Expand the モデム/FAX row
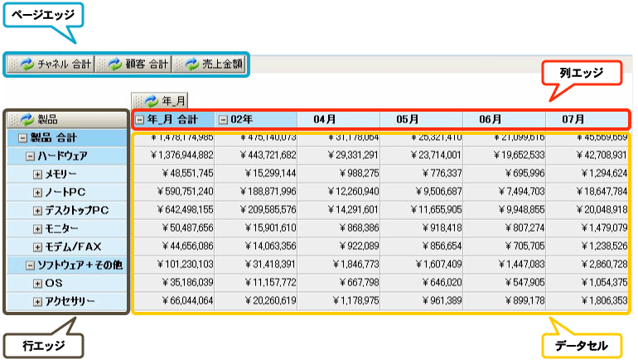638x364 pixels. point(37,247)
